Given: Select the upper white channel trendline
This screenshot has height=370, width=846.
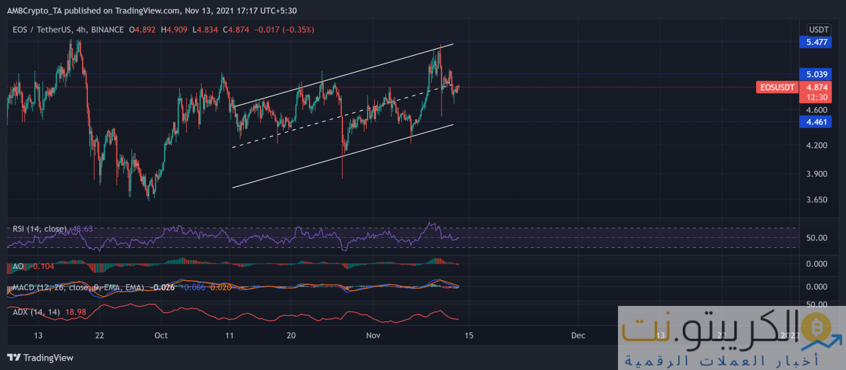Looking at the screenshot, I should [x=344, y=75].
